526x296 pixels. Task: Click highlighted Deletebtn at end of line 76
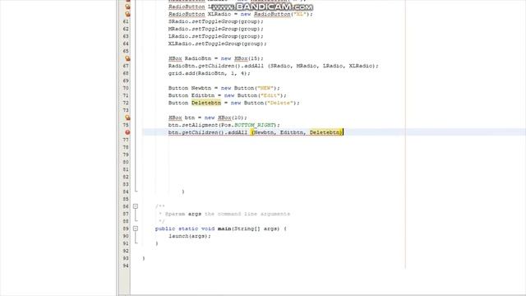click(325, 132)
